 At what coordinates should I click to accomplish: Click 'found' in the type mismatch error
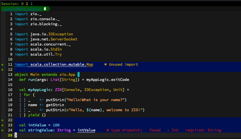[155, 130]
